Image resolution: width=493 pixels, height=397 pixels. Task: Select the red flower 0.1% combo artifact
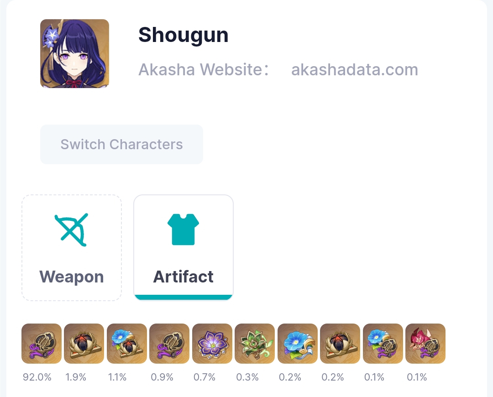click(x=425, y=344)
